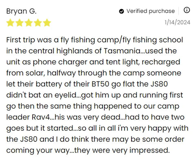Click the first yellow rating star
The image size is (196, 159).
tap(10, 23)
